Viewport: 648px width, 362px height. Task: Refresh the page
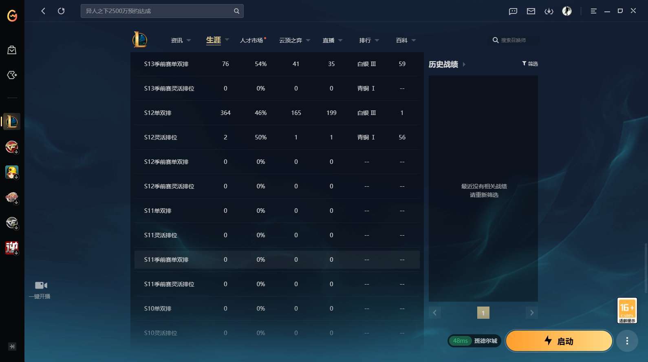coord(61,11)
